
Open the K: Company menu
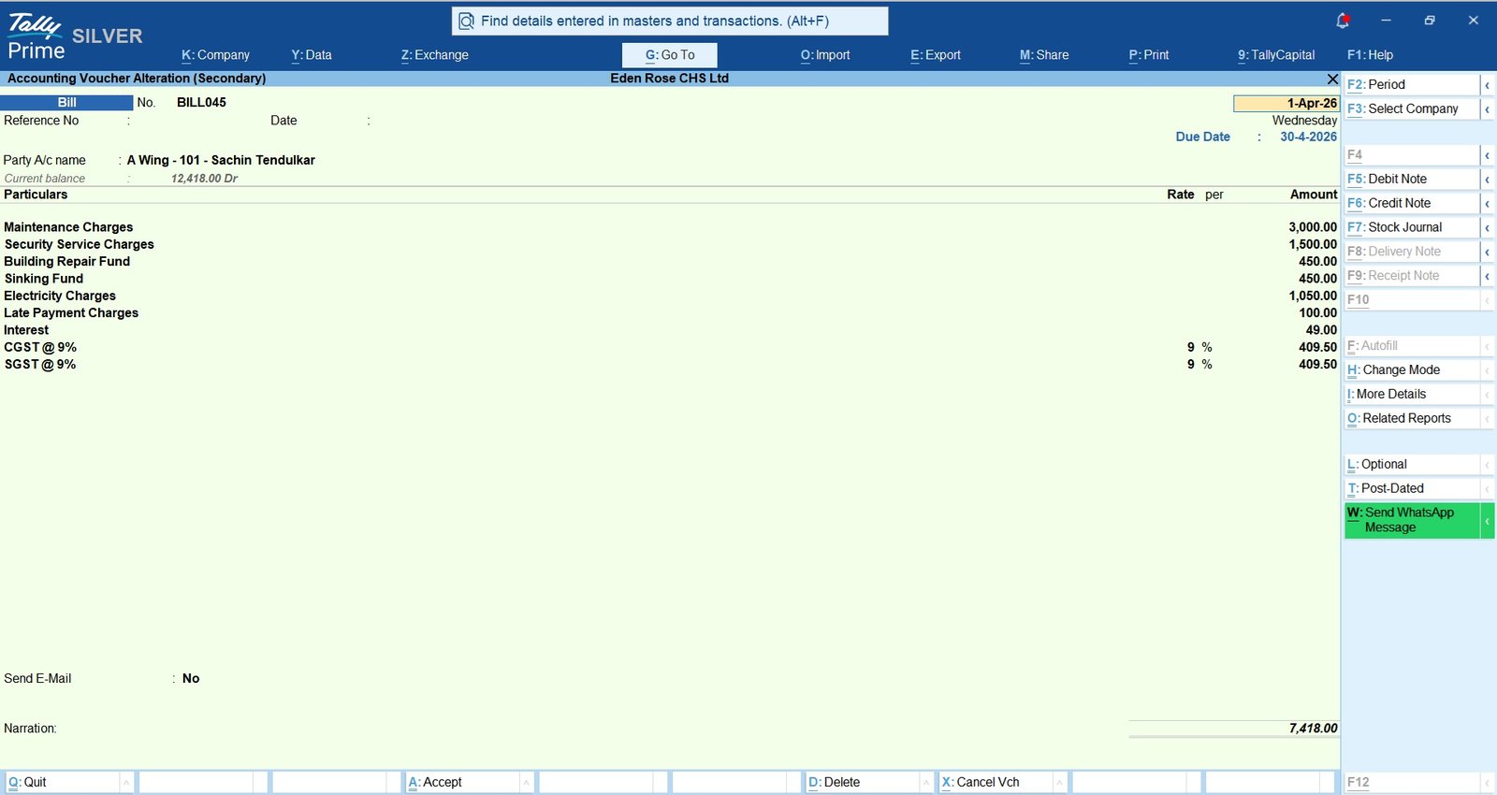215,55
